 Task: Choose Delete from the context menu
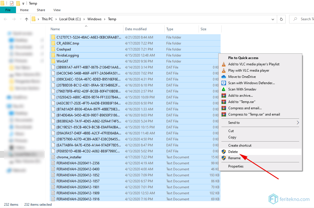click(x=260, y=152)
